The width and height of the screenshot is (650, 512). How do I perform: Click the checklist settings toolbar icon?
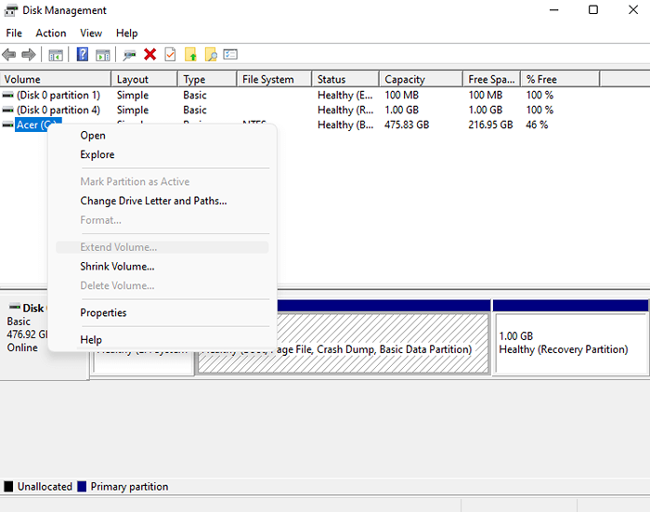coord(230,54)
